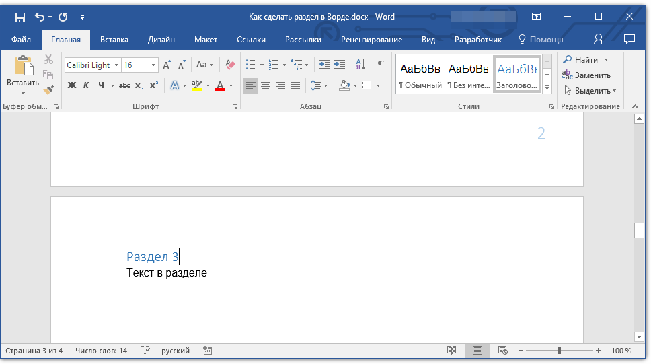Viewport: 651px width, 364px height.
Task: Apply center alignment to text
Action: (266, 85)
